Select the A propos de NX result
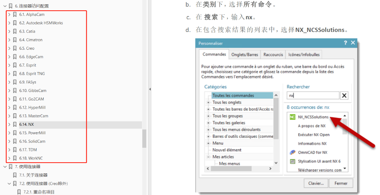The image size is (380, 195). coord(312,126)
